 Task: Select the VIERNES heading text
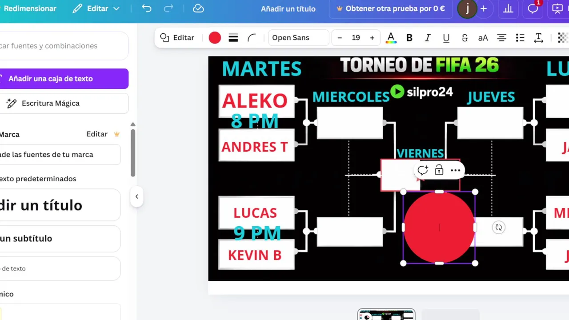pos(420,153)
